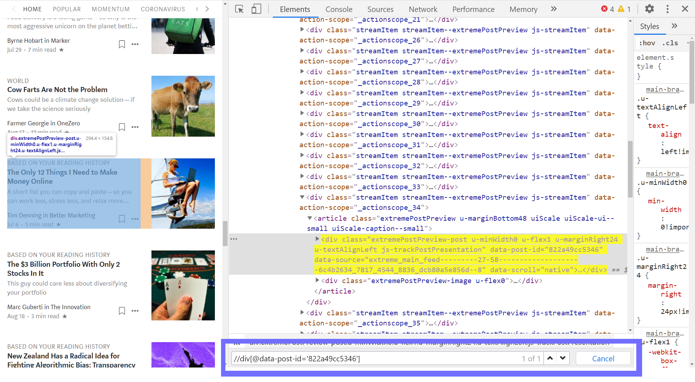Switch to the Network tab

(x=423, y=9)
